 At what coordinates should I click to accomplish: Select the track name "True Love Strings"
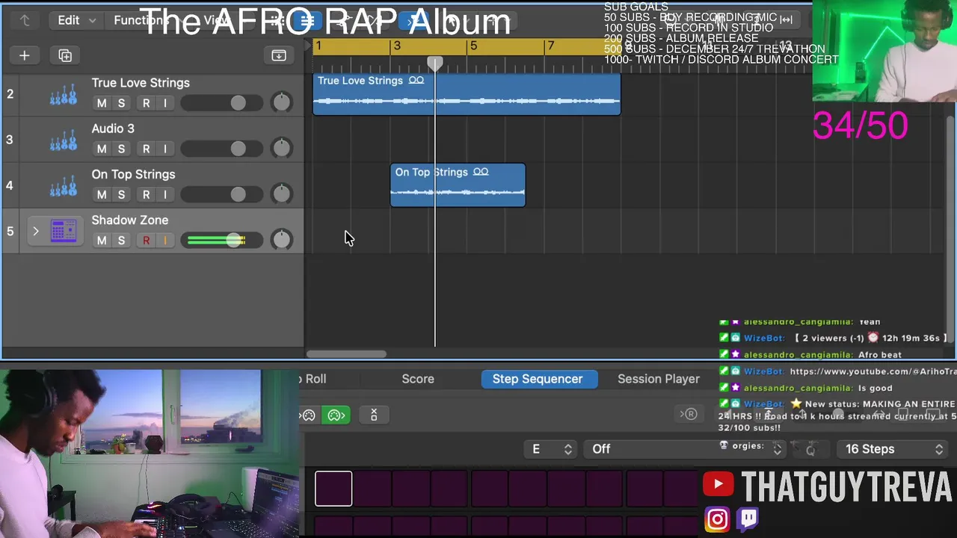pyautogui.click(x=141, y=83)
